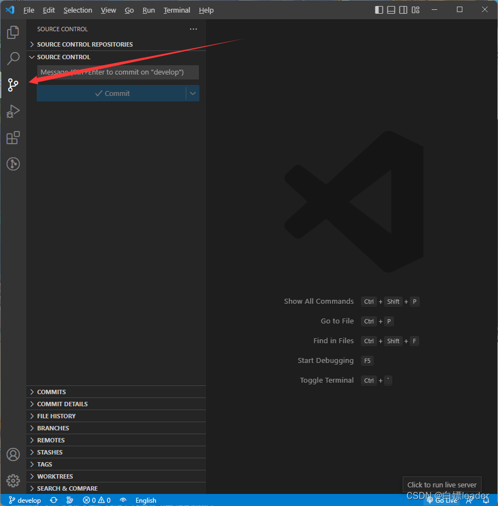Open the Accounts icon

[x=13, y=454]
